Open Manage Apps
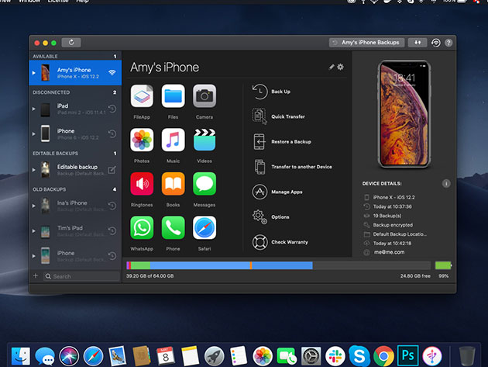This screenshot has width=488, height=367. (277, 192)
